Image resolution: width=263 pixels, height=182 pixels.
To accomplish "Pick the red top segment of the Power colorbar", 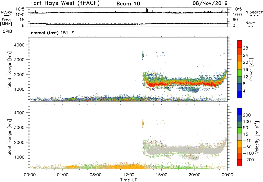I will coord(240,44).
